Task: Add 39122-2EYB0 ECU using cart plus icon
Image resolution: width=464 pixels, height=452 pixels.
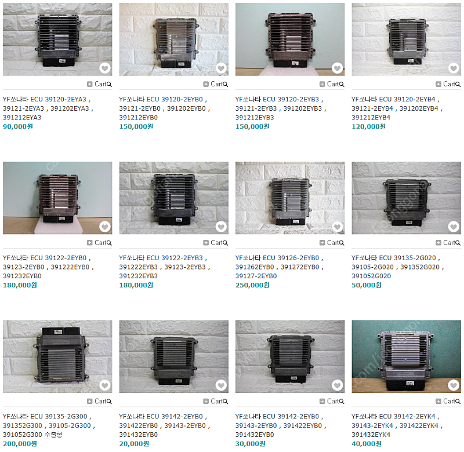Action: [90, 243]
